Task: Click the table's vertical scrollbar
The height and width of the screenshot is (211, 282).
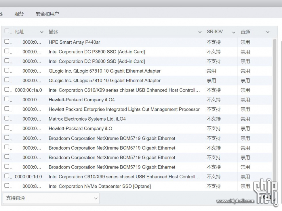Action: click(275, 115)
